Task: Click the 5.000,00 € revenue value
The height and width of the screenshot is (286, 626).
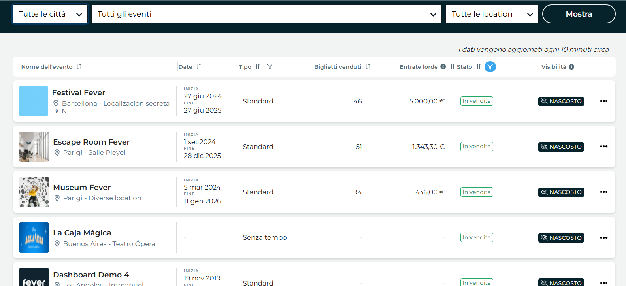Action: coord(427,101)
